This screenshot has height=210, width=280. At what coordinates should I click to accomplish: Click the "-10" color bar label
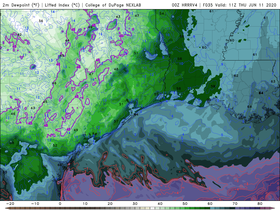pos(35,204)
